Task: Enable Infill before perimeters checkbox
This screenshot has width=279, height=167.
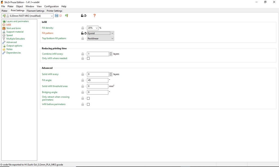Action: [x=88, y=104]
